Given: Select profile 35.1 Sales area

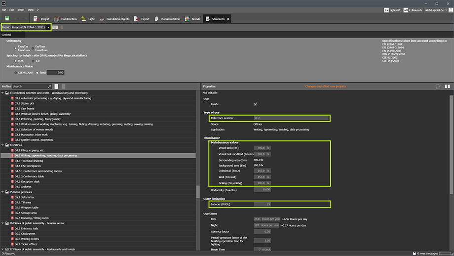Looking at the screenshot, I should (x=24, y=197).
